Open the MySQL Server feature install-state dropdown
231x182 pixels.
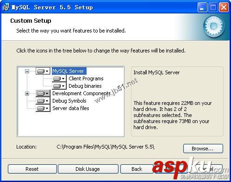click(43, 71)
